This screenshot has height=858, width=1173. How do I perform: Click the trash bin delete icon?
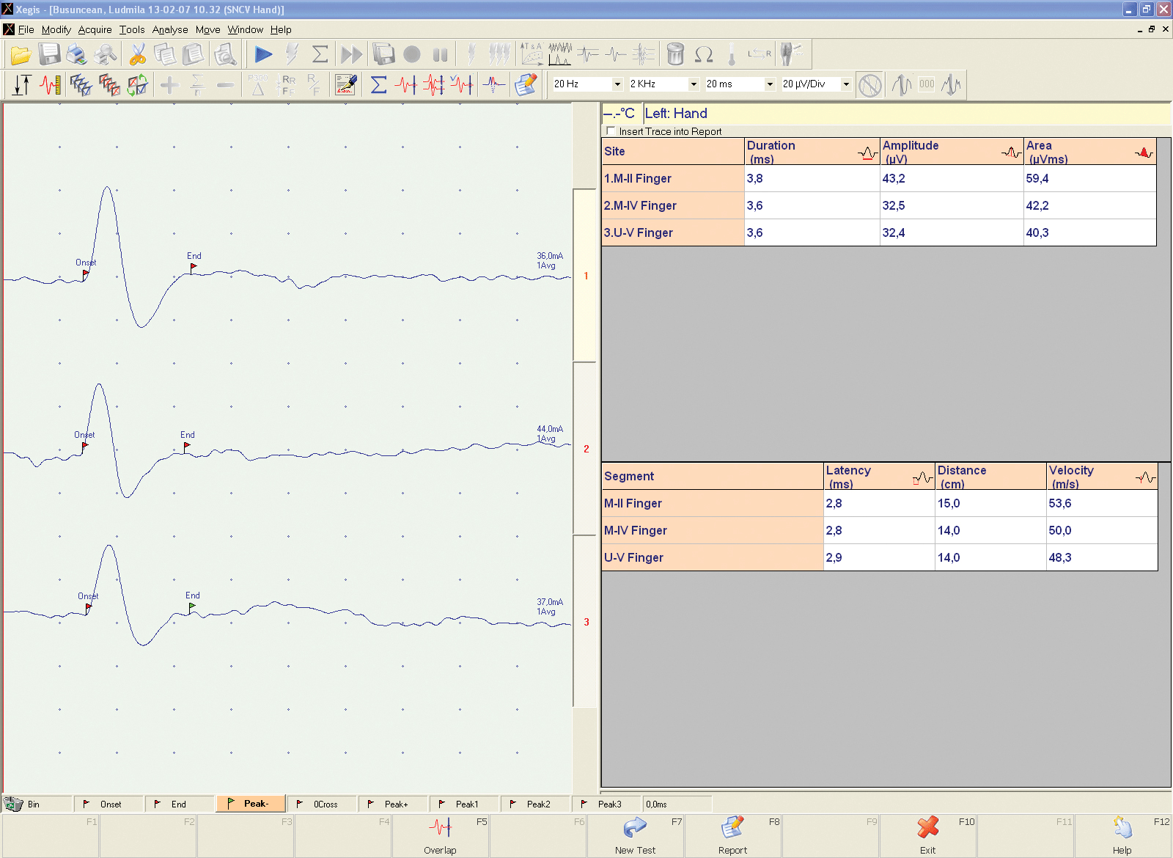click(675, 54)
